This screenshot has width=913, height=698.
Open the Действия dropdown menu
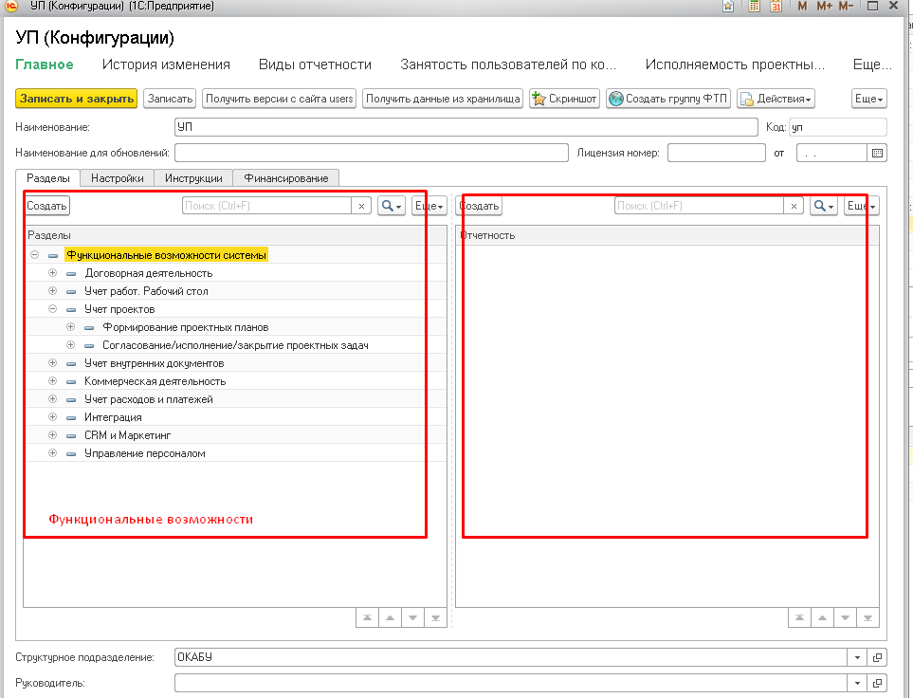click(776, 99)
